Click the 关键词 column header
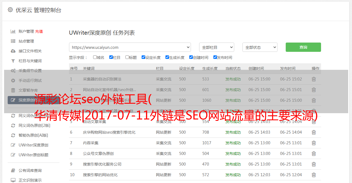 click(x=89, y=68)
